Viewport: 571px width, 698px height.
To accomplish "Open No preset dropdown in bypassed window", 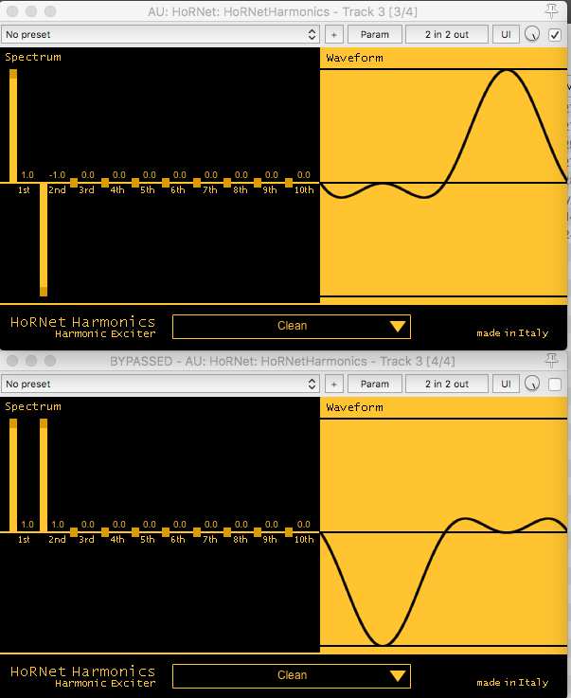I will pos(160,384).
